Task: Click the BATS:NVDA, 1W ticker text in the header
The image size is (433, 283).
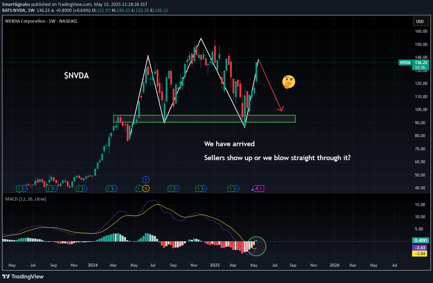Action: coord(19,10)
